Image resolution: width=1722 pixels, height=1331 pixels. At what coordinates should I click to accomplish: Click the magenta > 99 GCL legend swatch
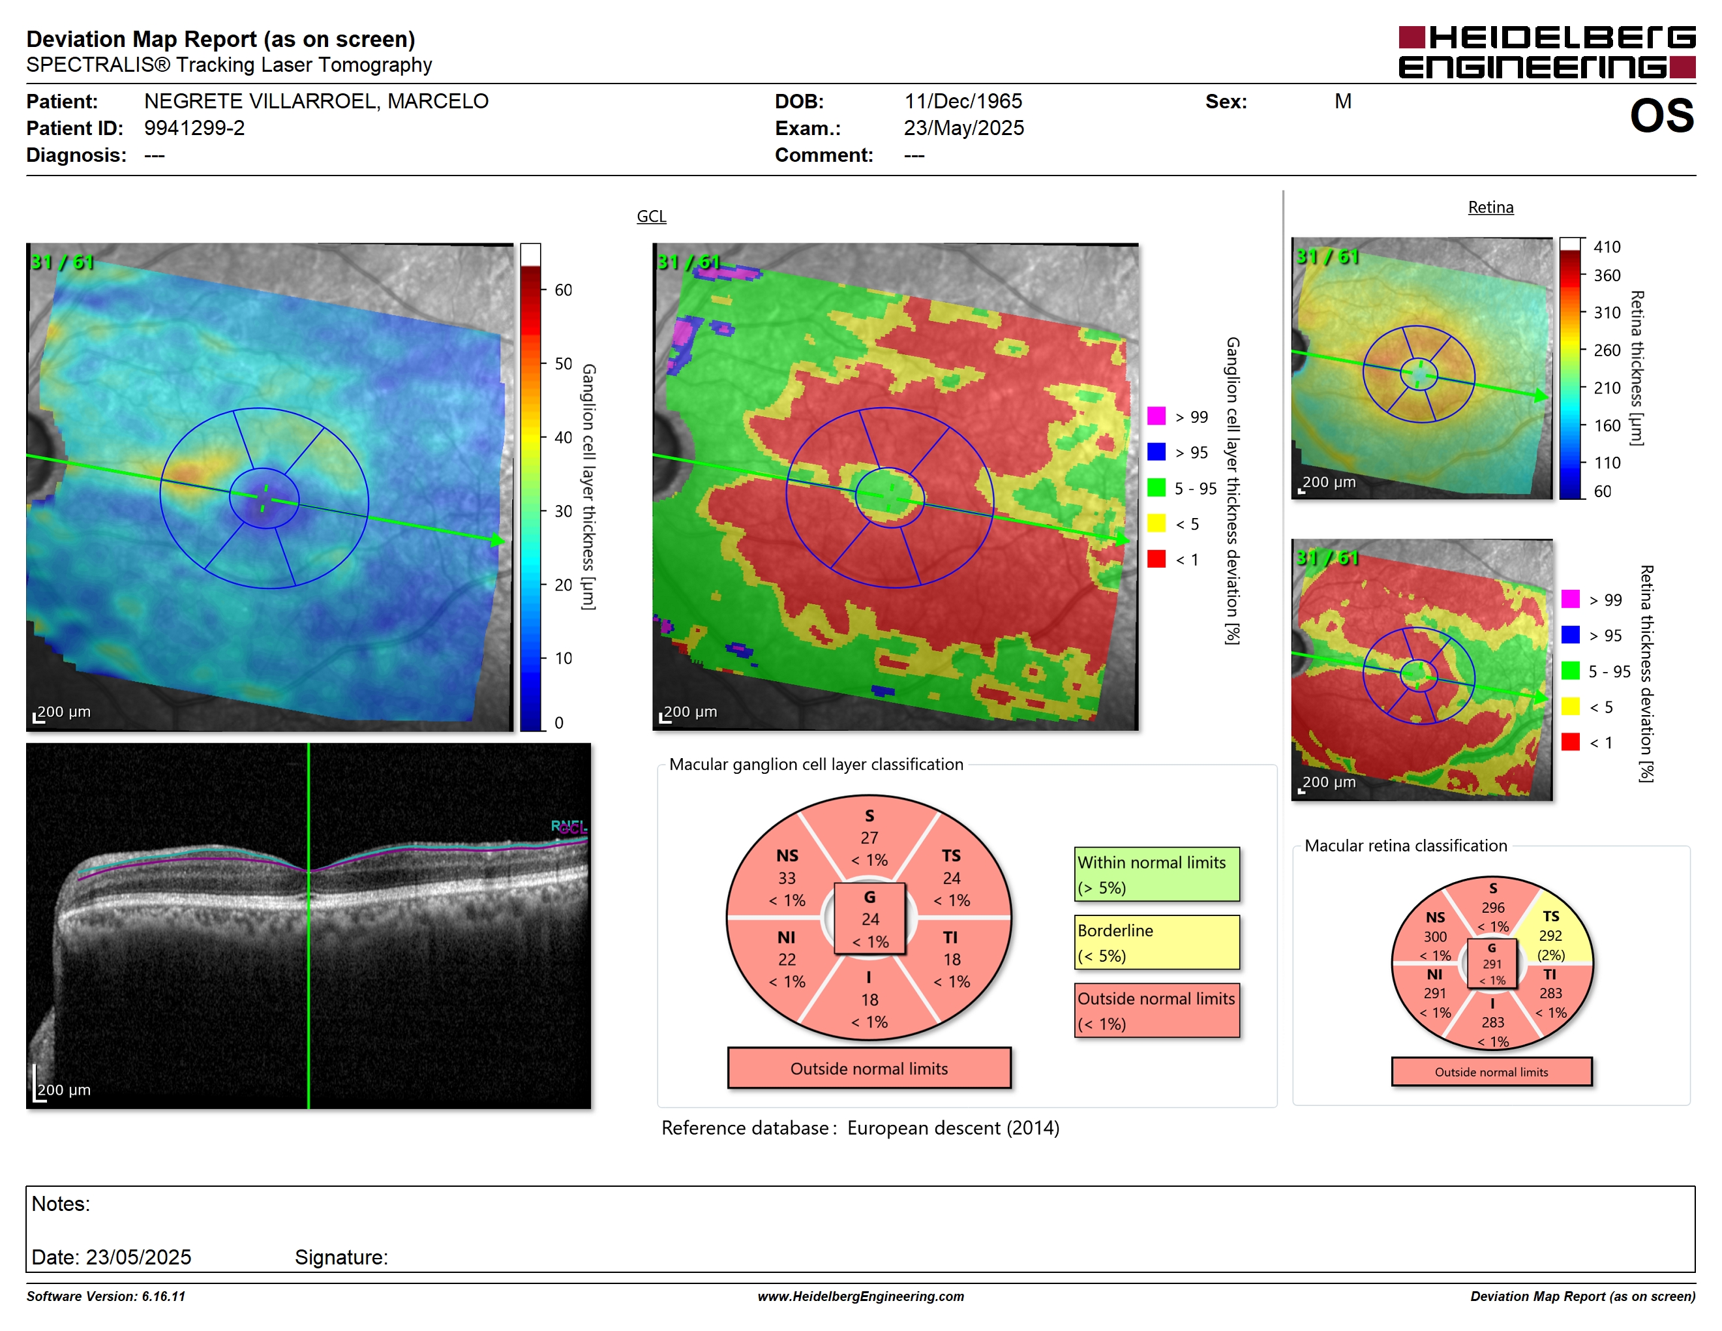(x=1156, y=416)
